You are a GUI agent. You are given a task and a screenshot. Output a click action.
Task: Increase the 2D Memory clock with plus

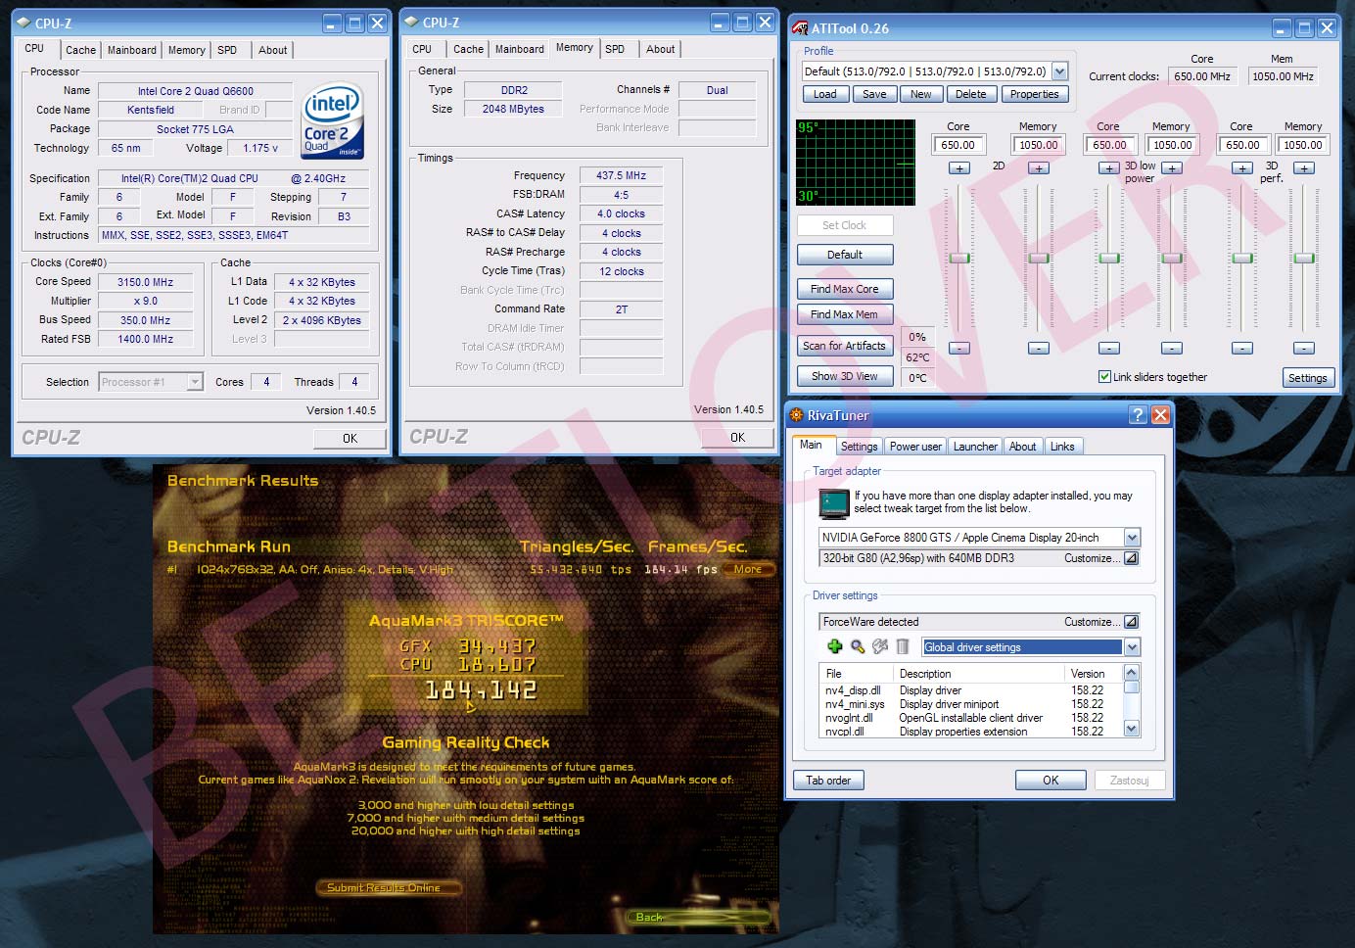click(x=1039, y=168)
